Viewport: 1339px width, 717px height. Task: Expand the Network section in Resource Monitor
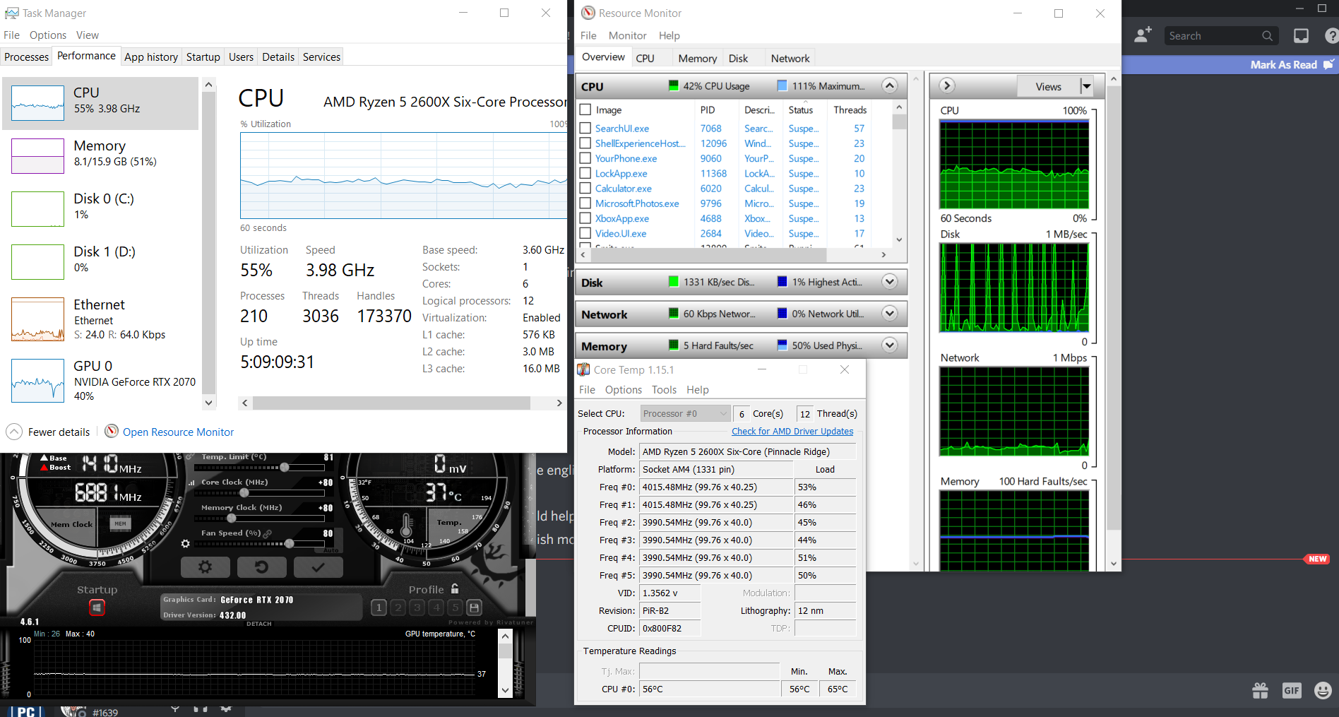coord(890,313)
